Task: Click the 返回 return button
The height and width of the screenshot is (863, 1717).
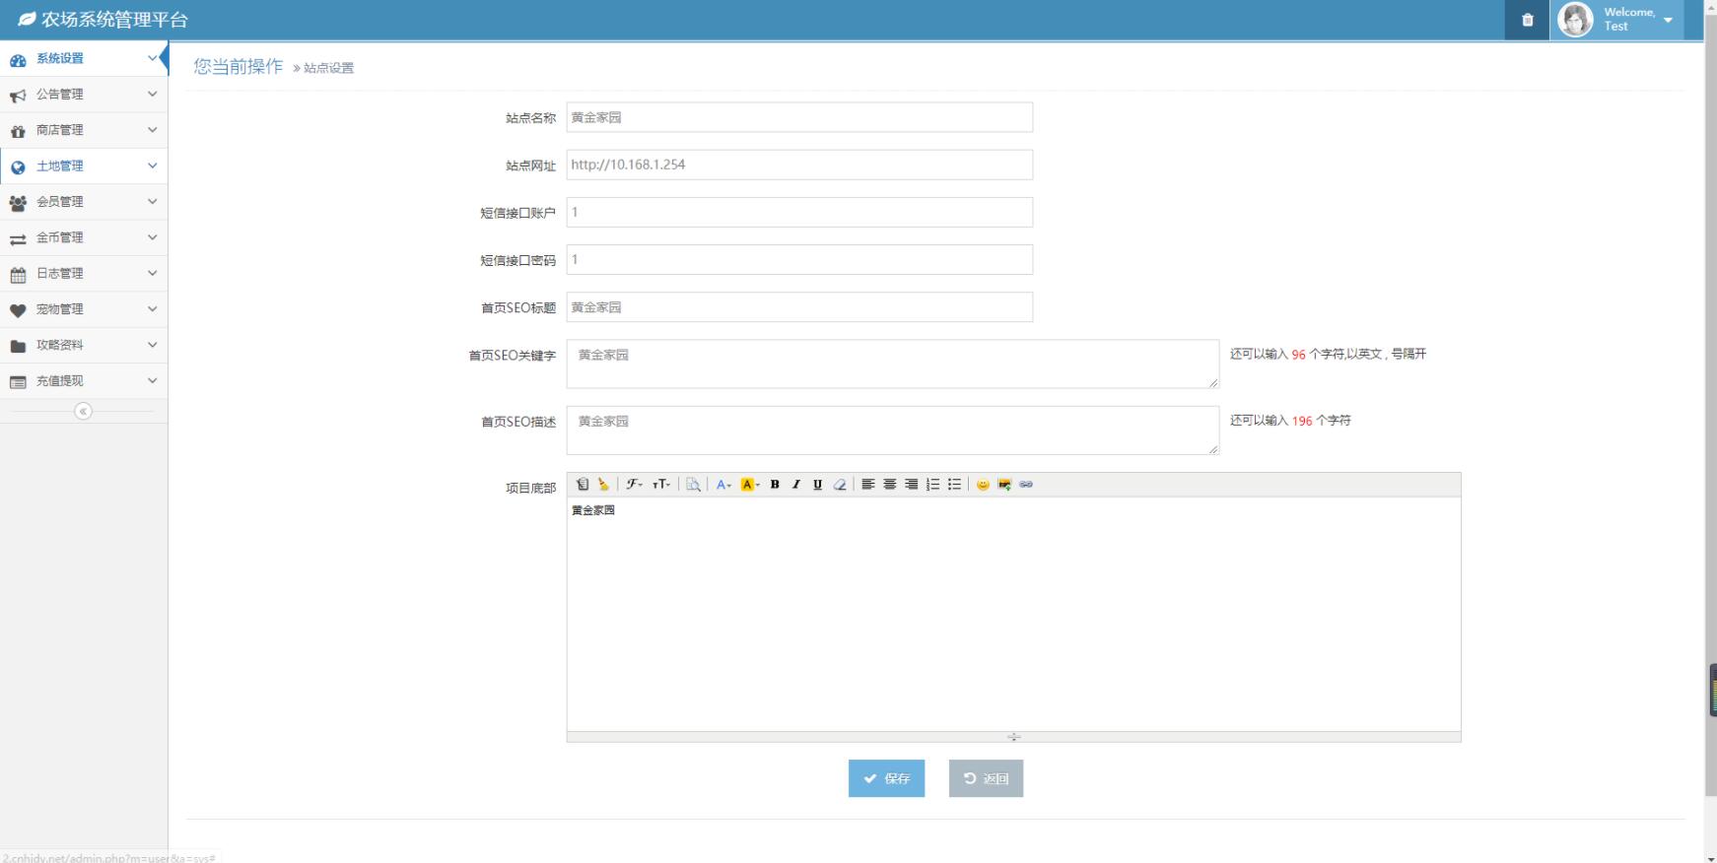Action: point(986,778)
